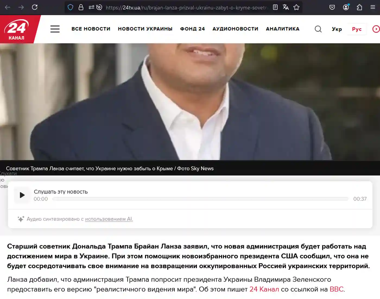Open the shield tracking protection icon
The width and height of the screenshot is (380, 299).
[70, 7]
